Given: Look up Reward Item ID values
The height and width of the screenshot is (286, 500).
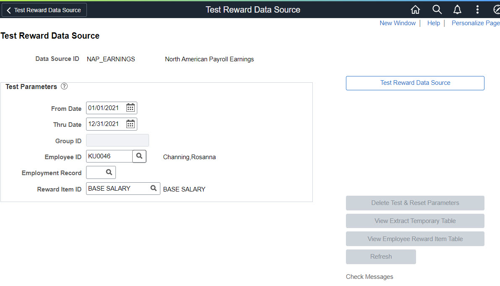Looking at the screenshot, I should pos(154,189).
